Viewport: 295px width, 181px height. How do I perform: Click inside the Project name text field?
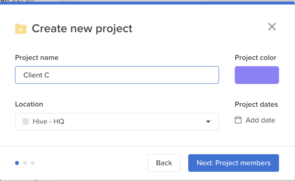coord(117,75)
